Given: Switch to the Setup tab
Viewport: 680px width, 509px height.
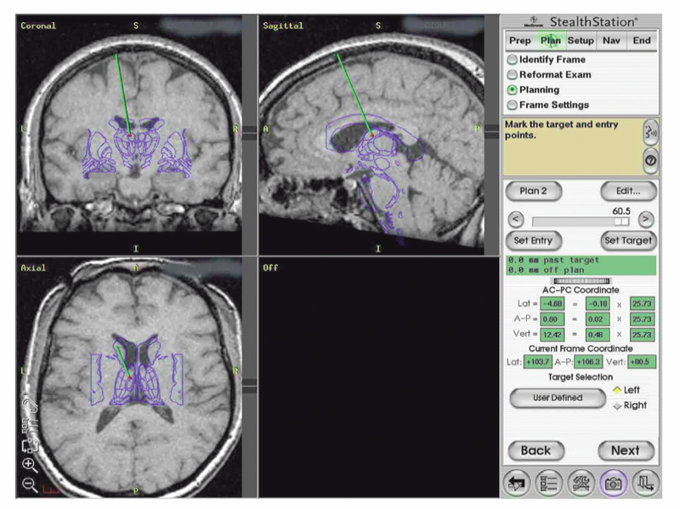Looking at the screenshot, I should tap(581, 40).
